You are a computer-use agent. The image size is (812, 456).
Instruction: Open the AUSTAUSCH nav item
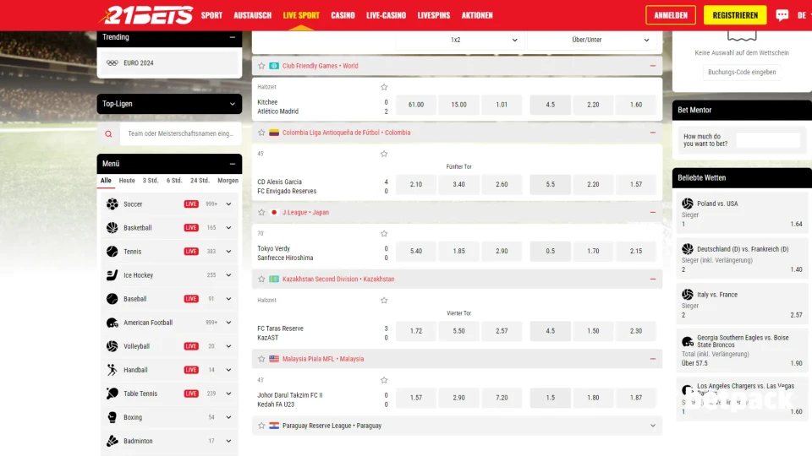pyautogui.click(x=252, y=15)
